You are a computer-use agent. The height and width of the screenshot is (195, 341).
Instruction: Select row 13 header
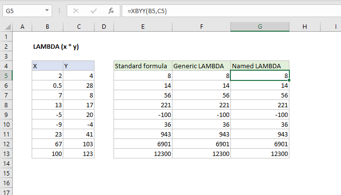tap(6, 154)
